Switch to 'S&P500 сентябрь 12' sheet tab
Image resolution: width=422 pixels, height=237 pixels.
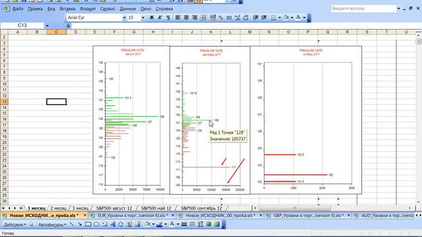[202, 208]
